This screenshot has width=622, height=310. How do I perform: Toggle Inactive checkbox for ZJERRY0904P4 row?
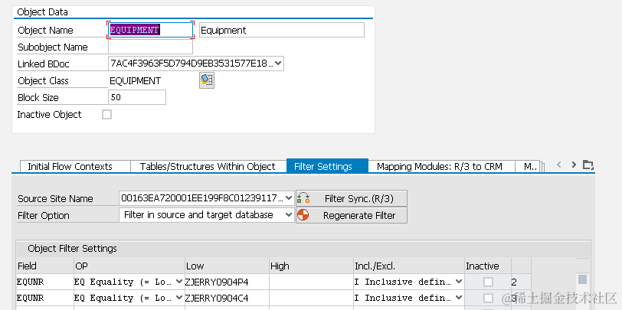tap(488, 282)
